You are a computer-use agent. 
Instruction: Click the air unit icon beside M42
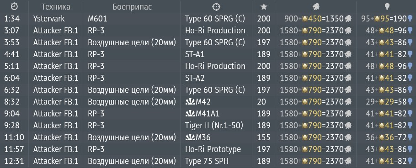click(x=190, y=102)
